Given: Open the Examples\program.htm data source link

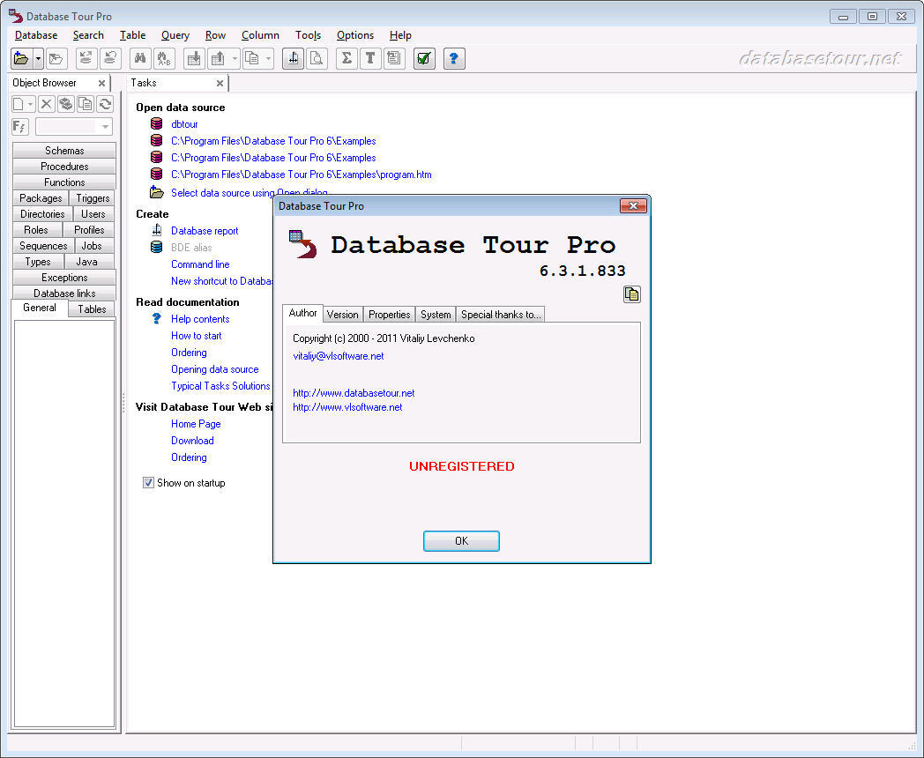Looking at the screenshot, I should [302, 175].
